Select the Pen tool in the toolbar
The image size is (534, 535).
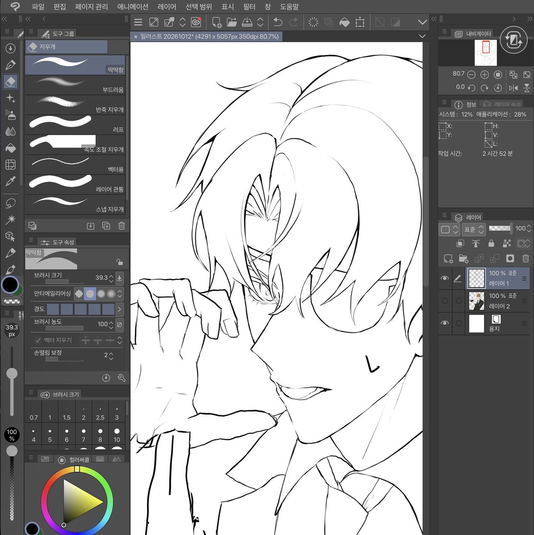(11, 65)
